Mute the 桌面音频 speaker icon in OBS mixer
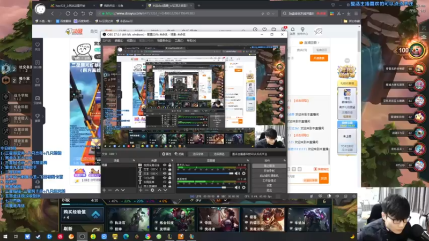The width and height of the screenshot is (429, 241). click(237, 187)
